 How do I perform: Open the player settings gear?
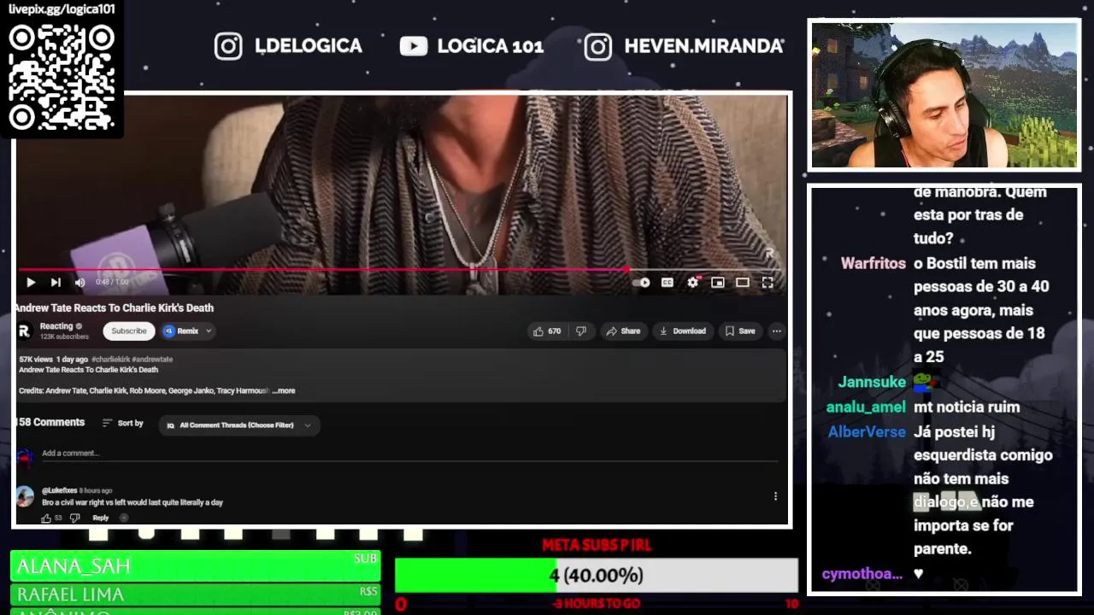692,283
